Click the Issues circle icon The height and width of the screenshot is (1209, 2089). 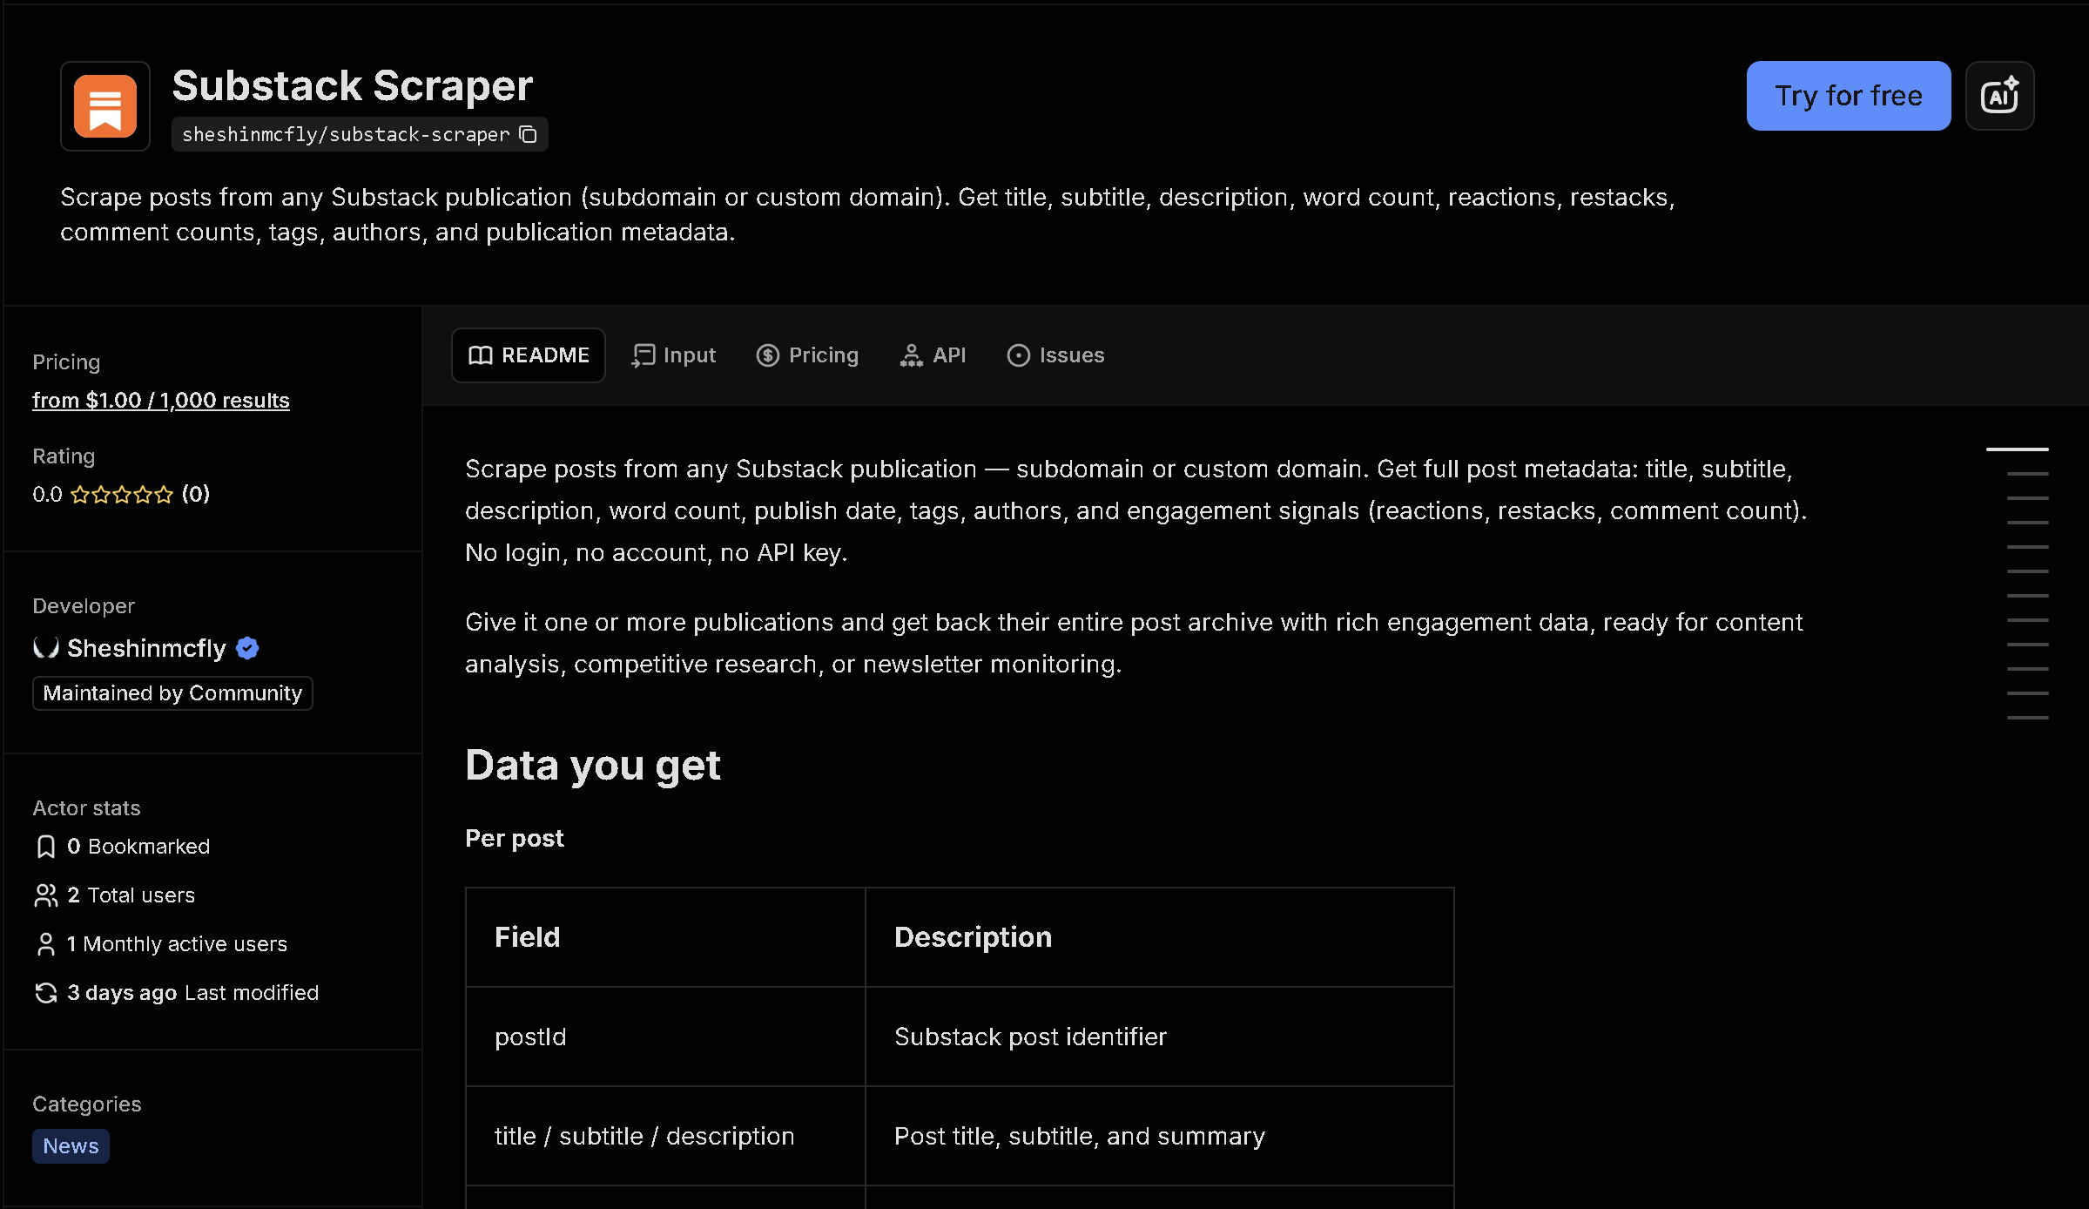(1018, 355)
